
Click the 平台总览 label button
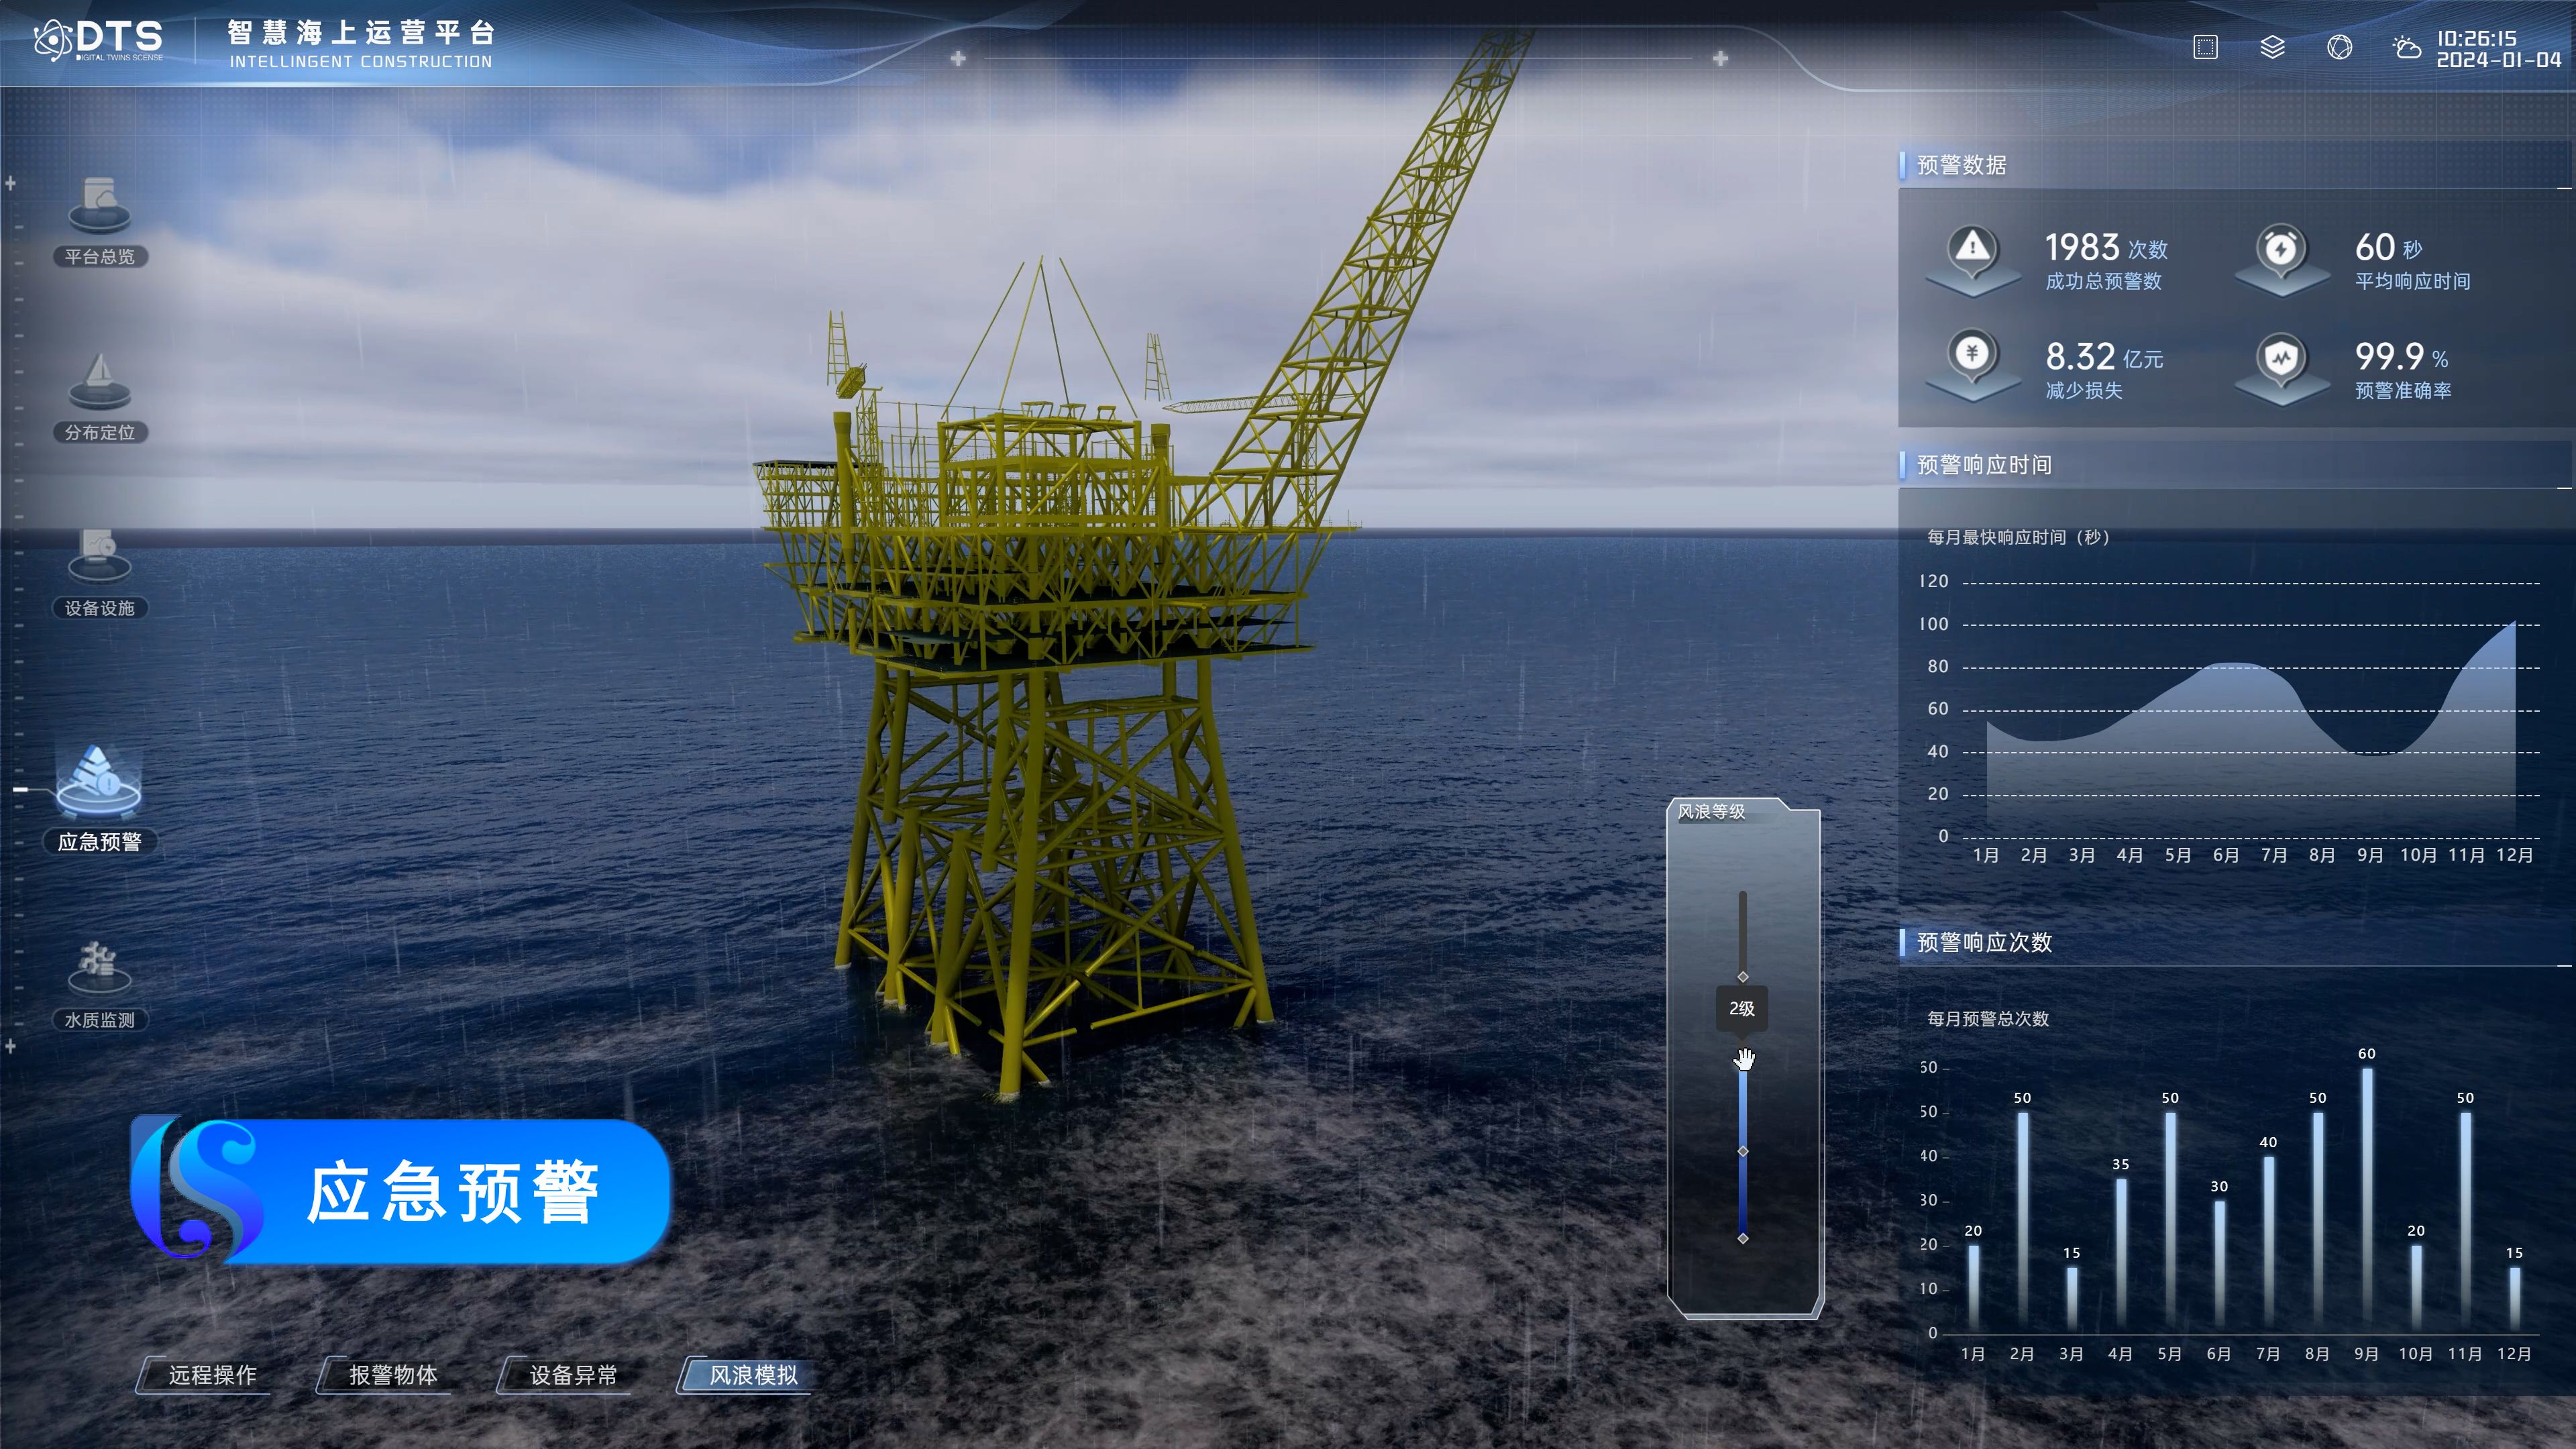[x=99, y=257]
